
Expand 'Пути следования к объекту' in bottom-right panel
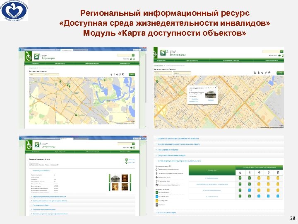pos(219,150)
